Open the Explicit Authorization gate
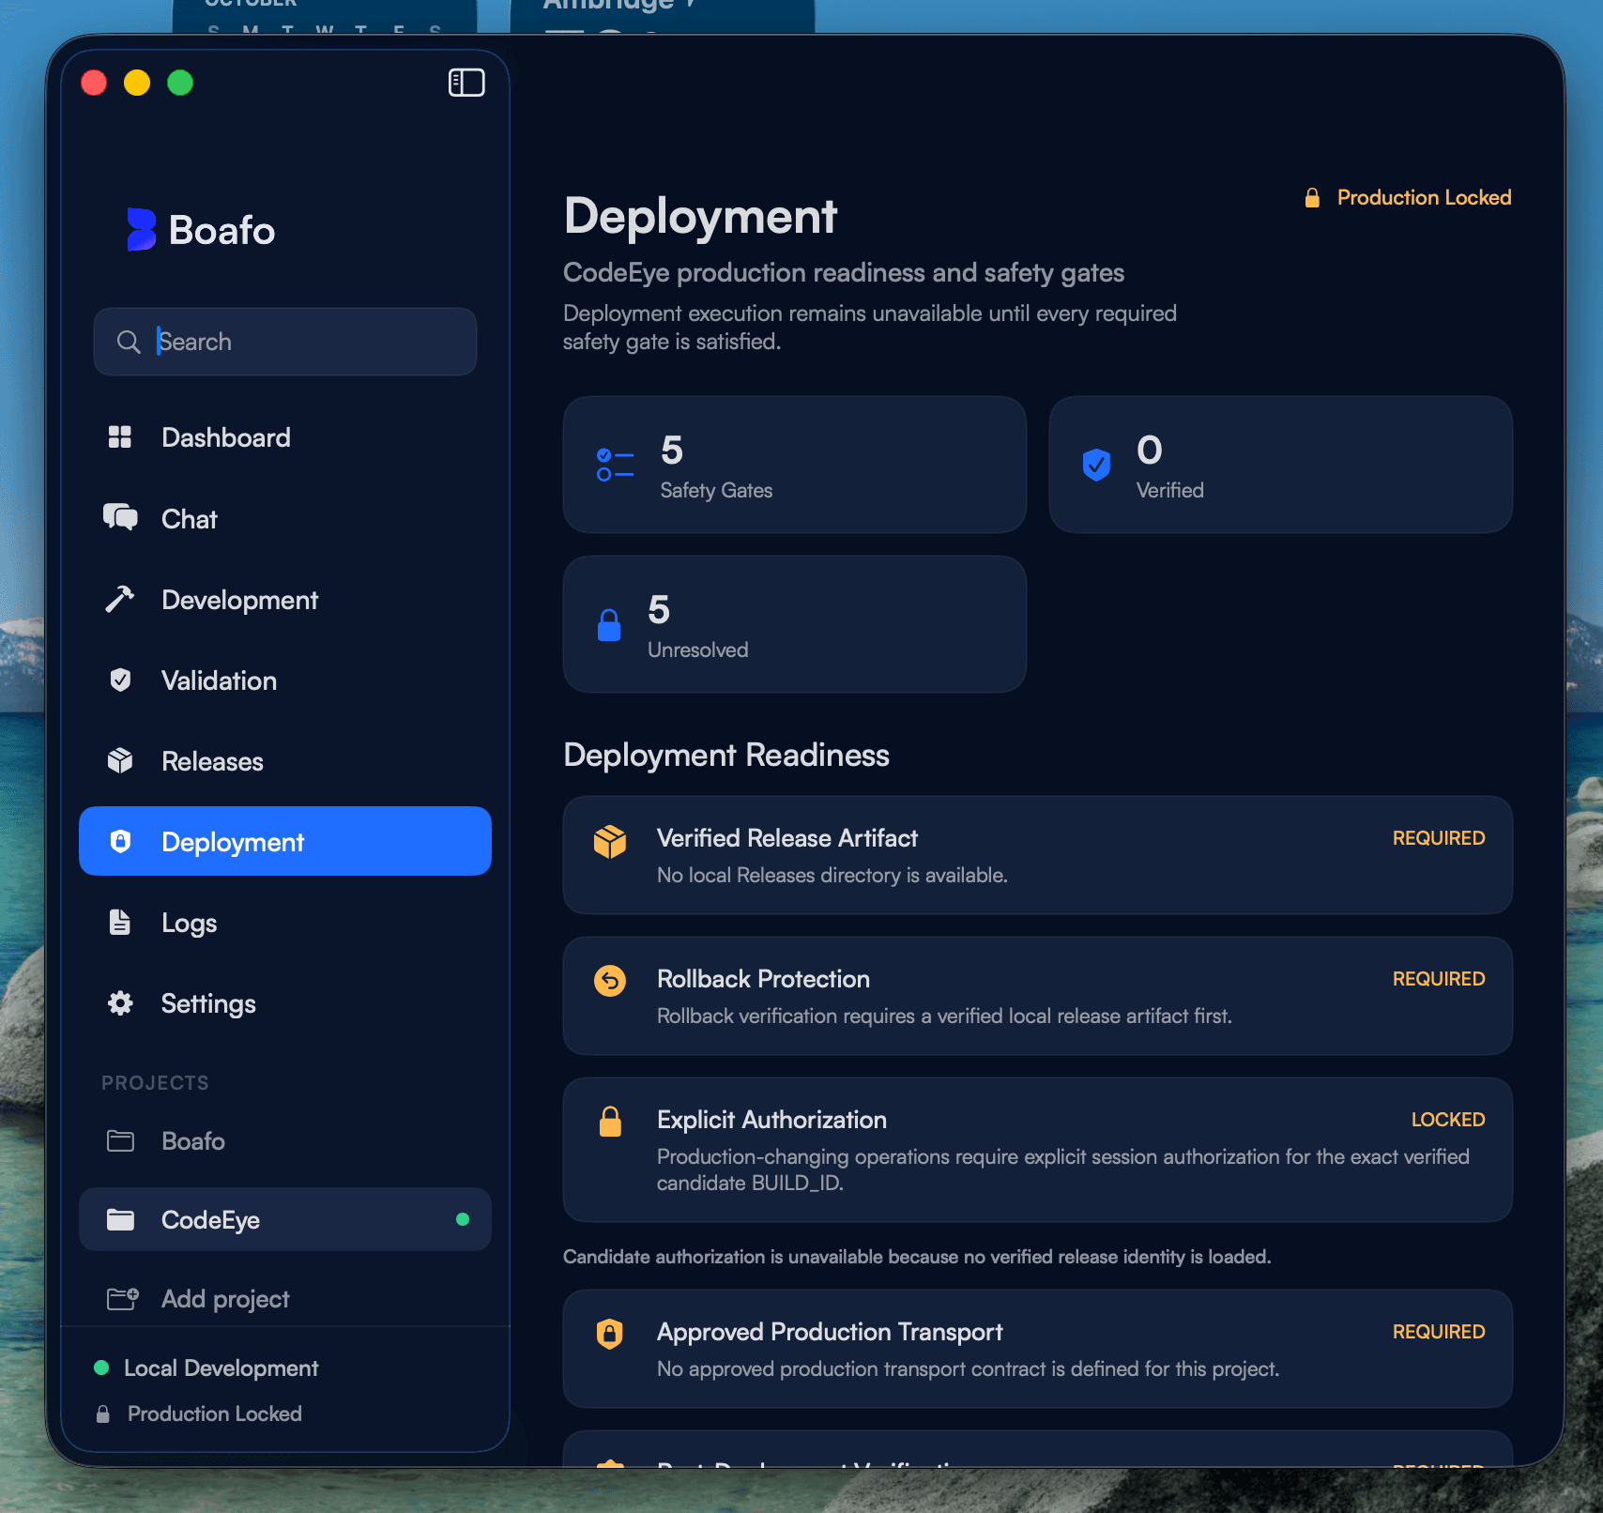The height and width of the screenshot is (1513, 1603). (1038, 1150)
